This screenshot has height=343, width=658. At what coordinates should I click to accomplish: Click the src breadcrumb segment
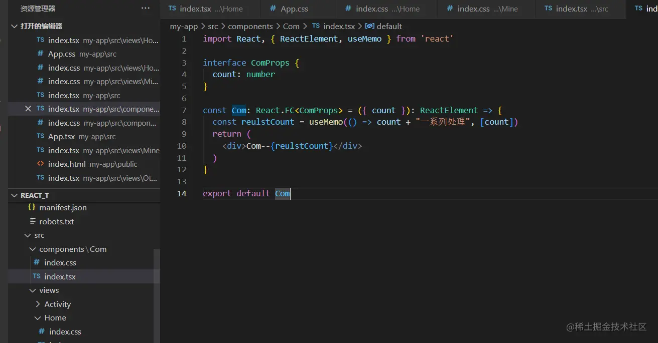coord(213,26)
